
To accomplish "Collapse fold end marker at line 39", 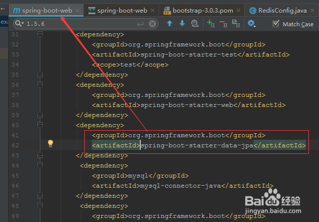I will pyautogui.click(x=40, y=115).
